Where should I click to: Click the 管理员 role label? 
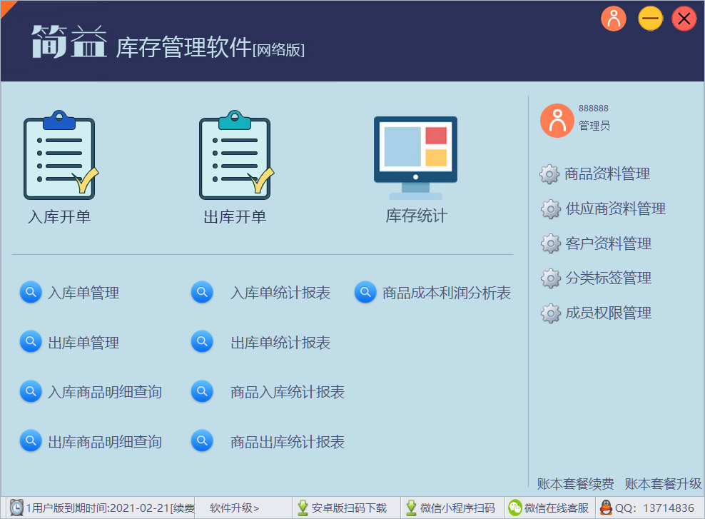pyautogui.click(x=594, y=126)
